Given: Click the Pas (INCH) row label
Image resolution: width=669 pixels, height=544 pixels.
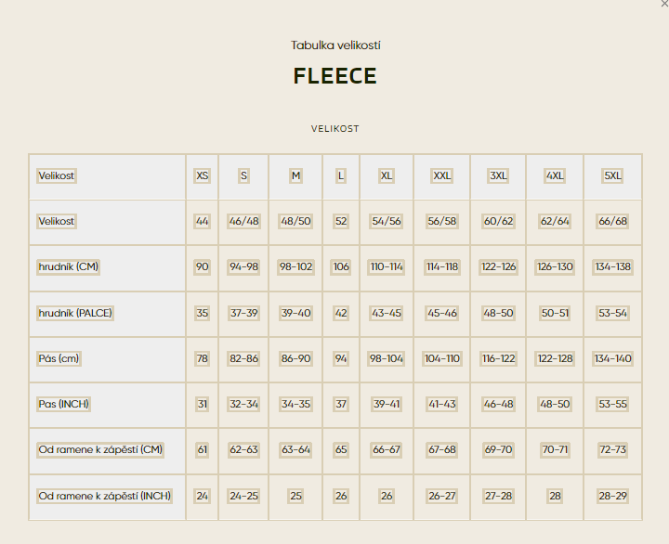Looking at the screenshot, I should (x=63, y=404).
